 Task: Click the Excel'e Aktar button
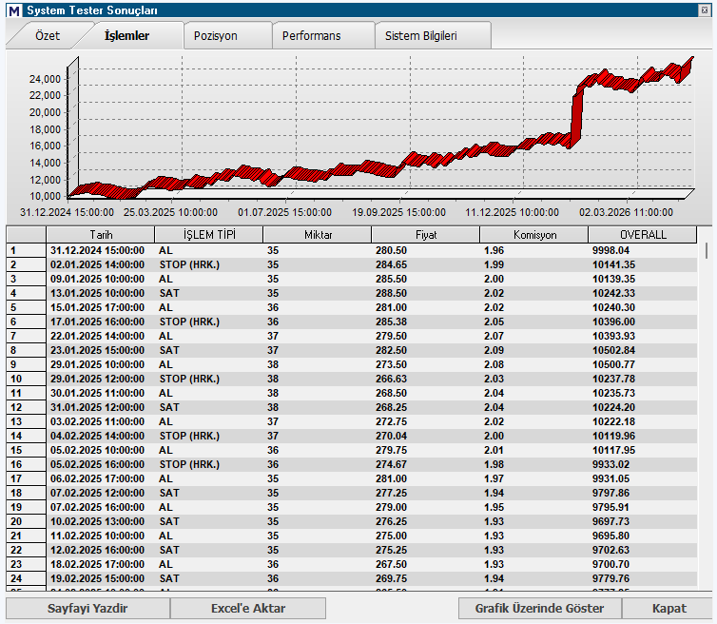pyautogui.click(x=248, y=609)
